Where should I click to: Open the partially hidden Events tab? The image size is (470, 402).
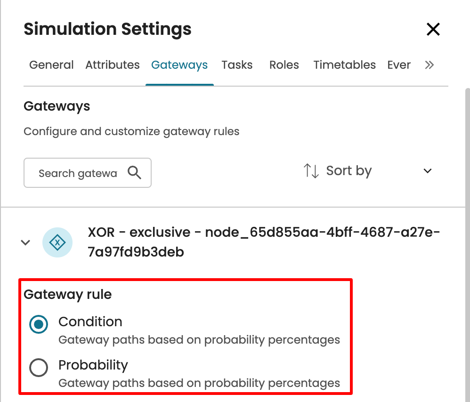click(399, 65)
